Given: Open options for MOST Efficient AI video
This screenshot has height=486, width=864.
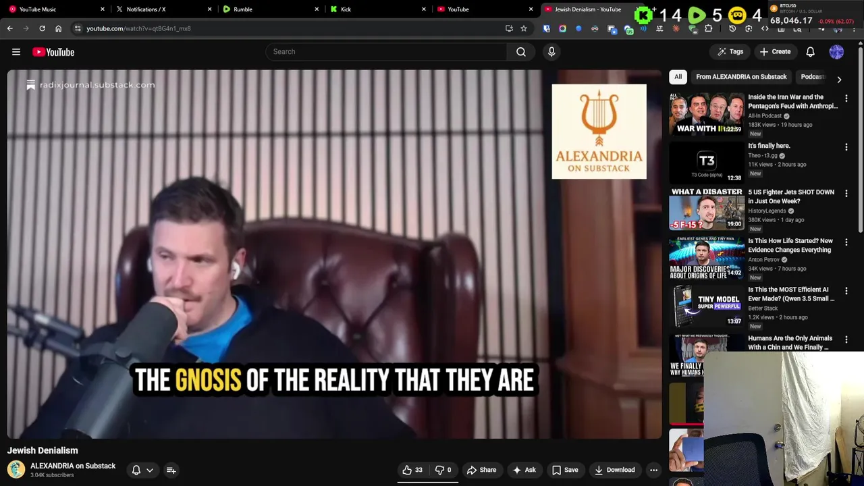Looking at the screenshot, I should point(846,291).
